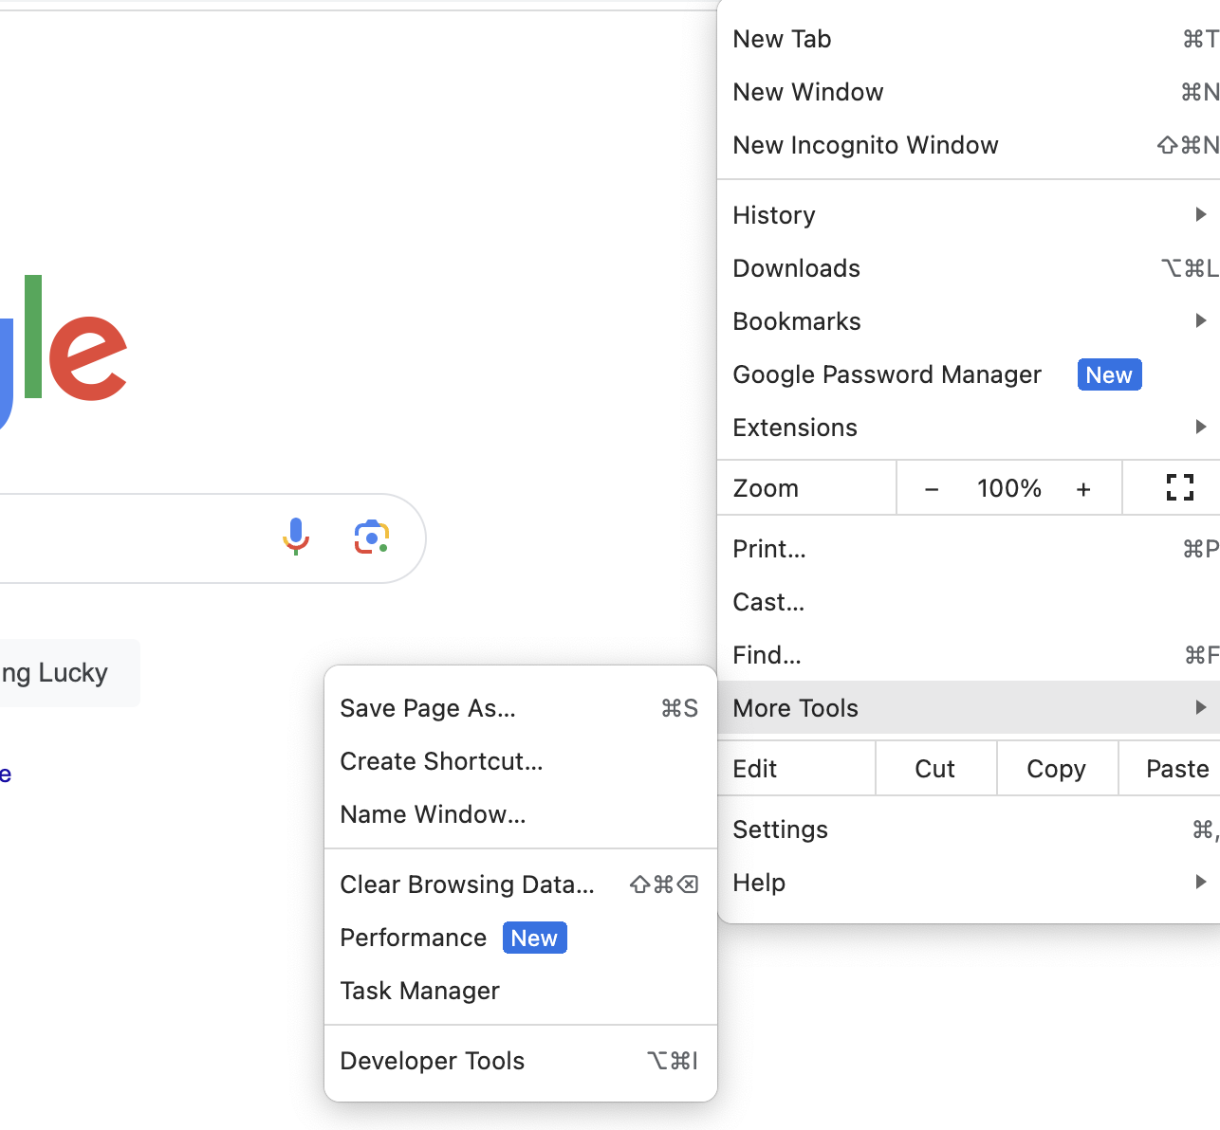Select Clear Browsing Data option

click(468, 884)
